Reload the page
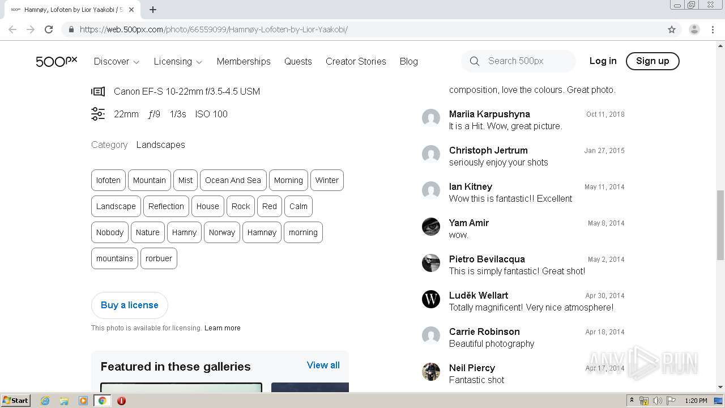725x408 pixels. tap(49, 29)
